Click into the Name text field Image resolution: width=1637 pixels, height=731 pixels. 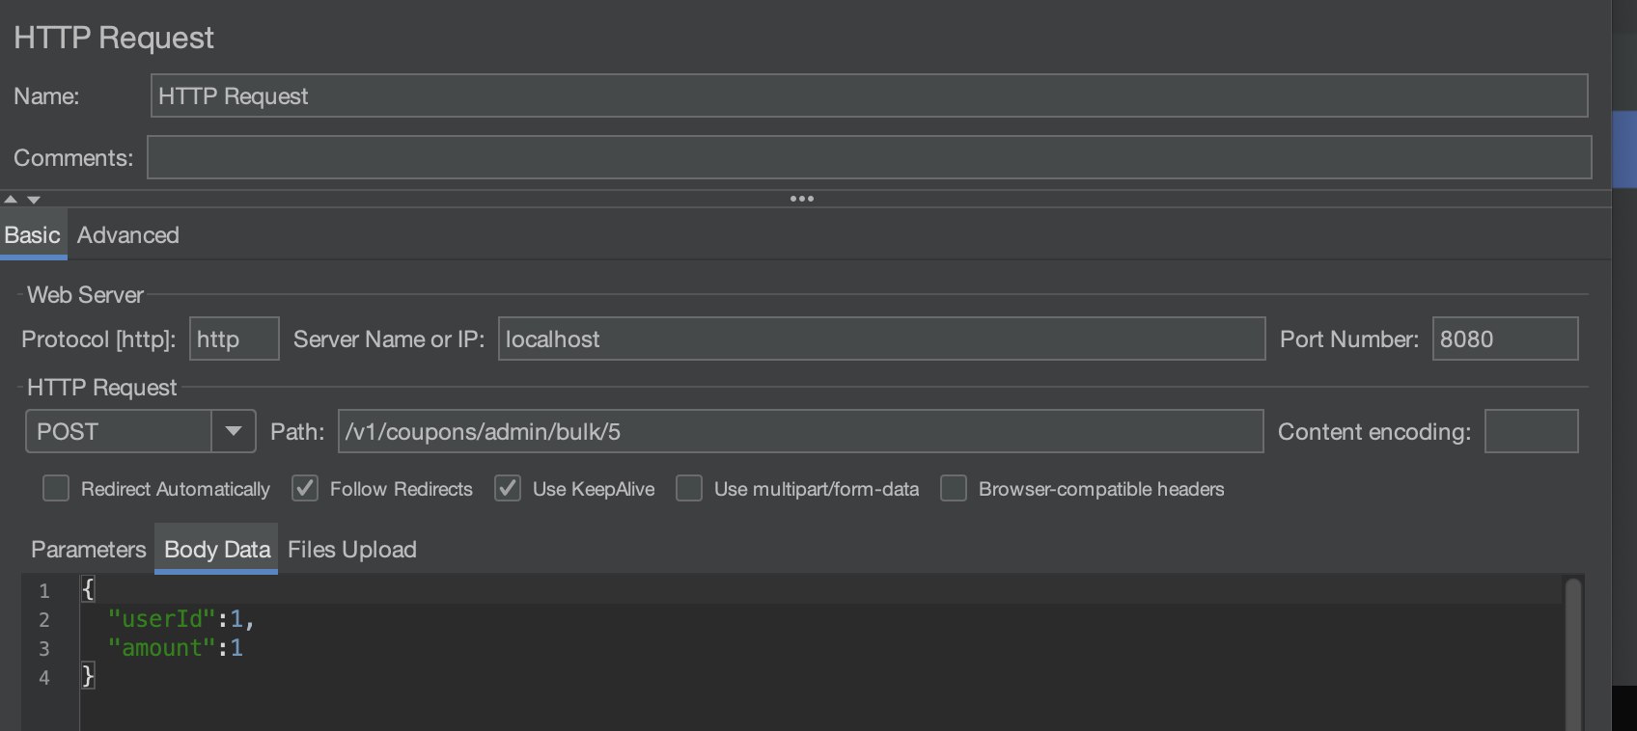coord(869,95)
